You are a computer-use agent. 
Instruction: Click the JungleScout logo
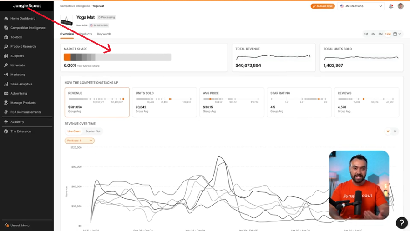[27, 6]
